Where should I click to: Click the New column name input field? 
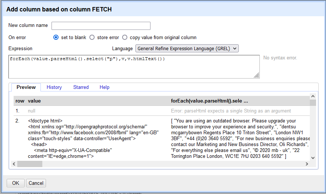coord(101,26)
